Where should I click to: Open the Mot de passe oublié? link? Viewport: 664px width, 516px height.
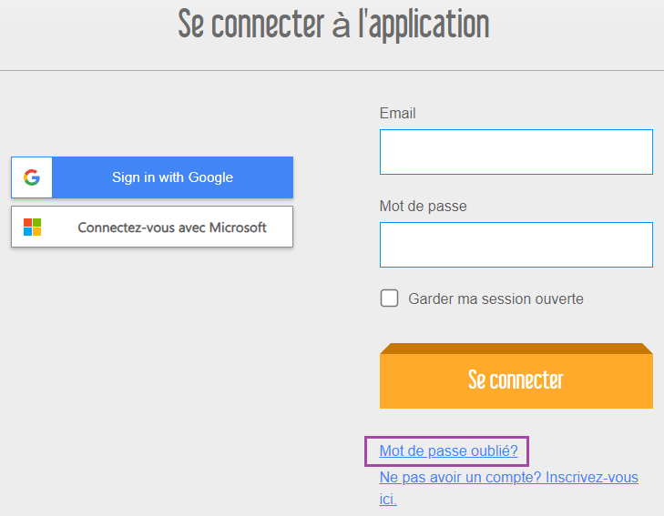point(448,450)
